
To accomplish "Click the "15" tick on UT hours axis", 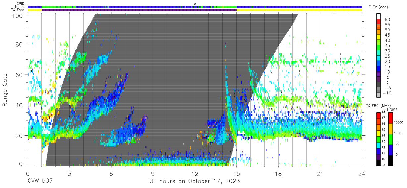I will pos(237,174).
